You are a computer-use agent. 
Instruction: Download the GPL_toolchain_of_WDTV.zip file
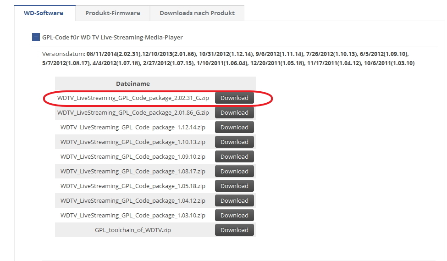(234, 230)
